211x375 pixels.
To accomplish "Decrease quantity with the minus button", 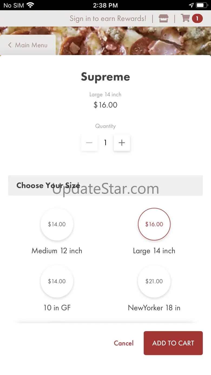I will 89,143.
